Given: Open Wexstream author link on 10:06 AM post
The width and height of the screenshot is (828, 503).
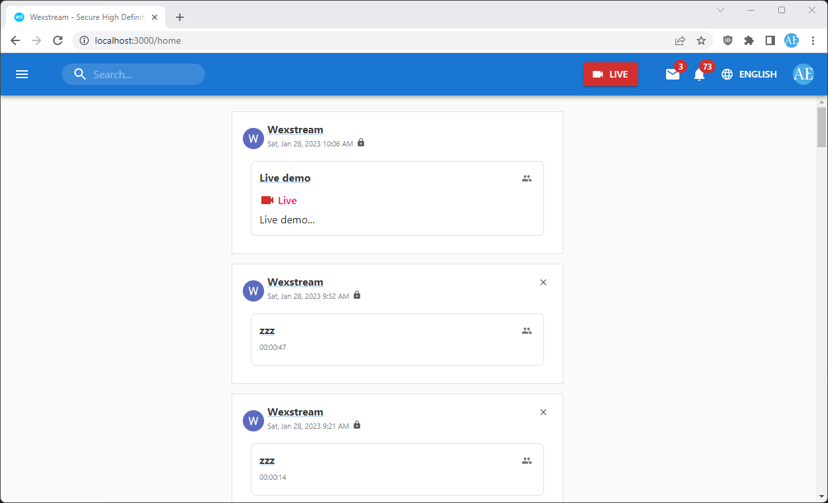Looking at the screenshot, I should (295, 130).
